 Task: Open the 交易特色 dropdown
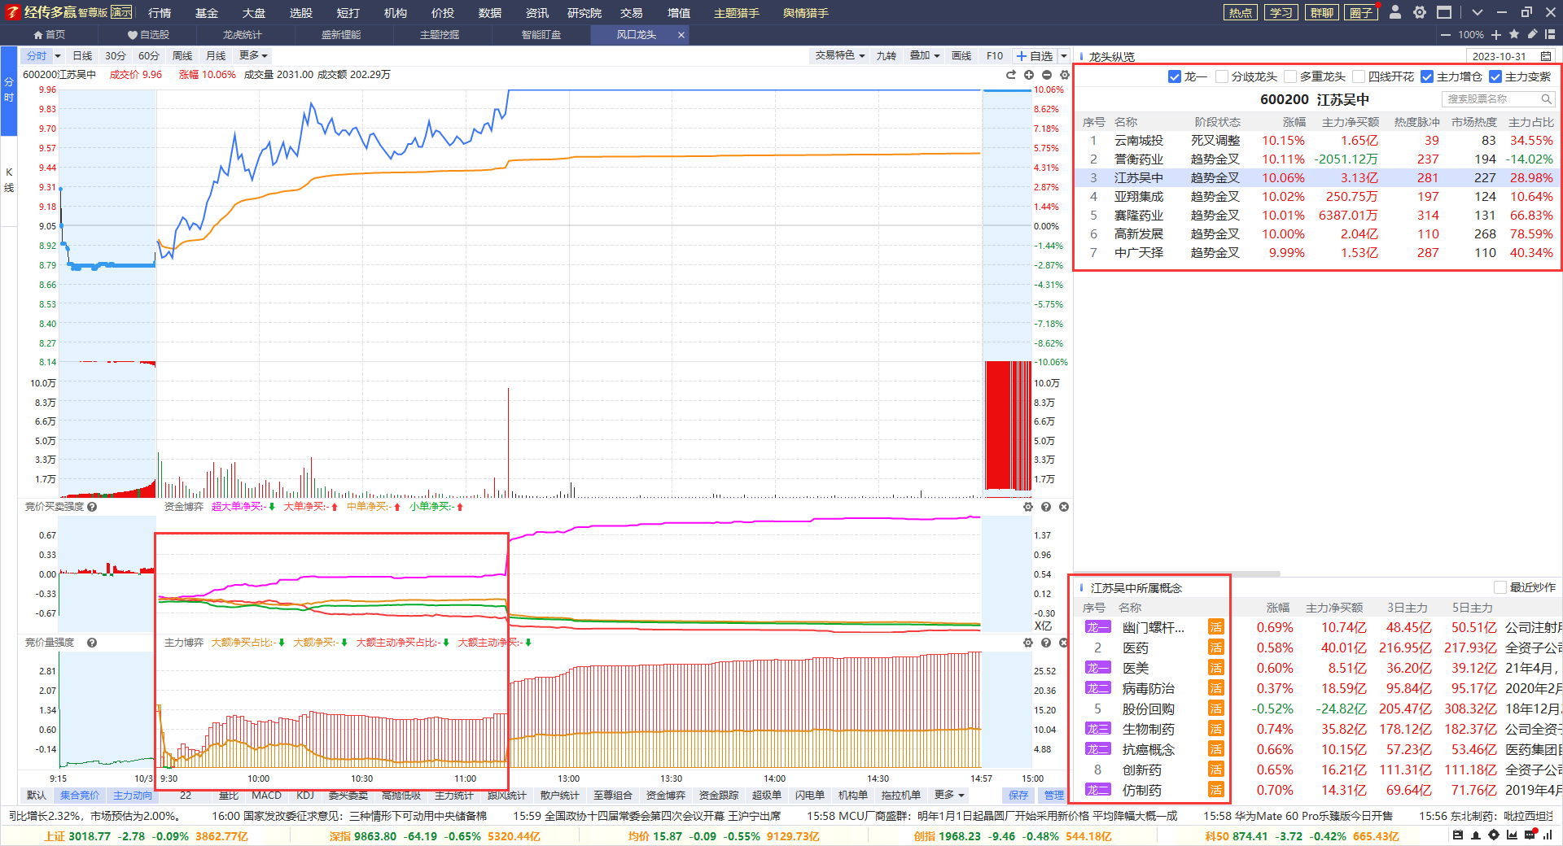(839, 55)
